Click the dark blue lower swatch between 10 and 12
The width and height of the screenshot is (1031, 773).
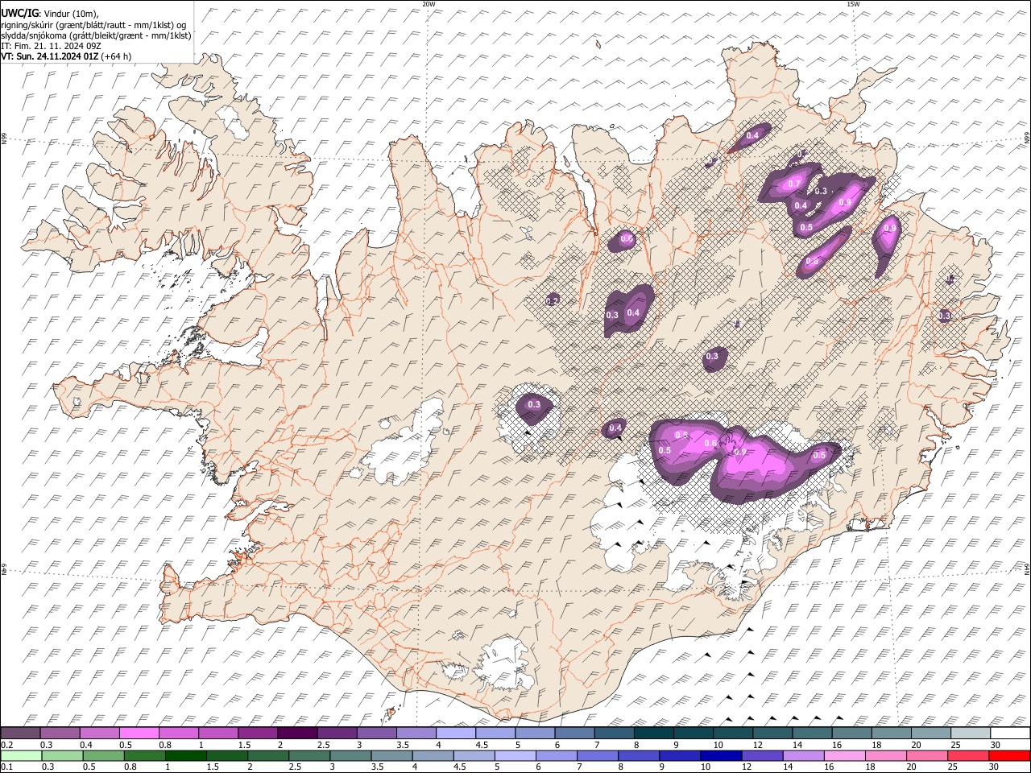(721, 755)
